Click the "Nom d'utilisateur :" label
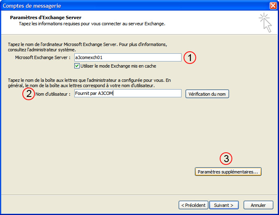 coord(53,94)
